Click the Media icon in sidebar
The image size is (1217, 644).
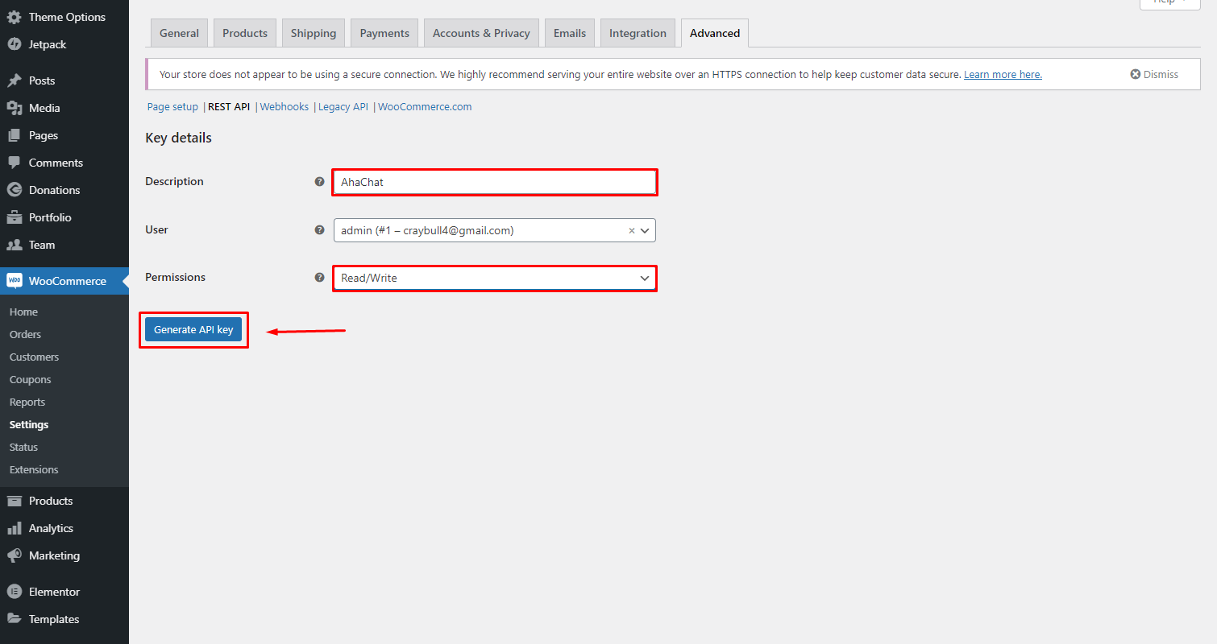click(x=15, y=108)
